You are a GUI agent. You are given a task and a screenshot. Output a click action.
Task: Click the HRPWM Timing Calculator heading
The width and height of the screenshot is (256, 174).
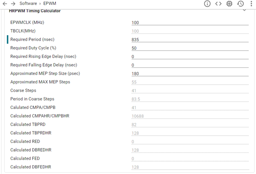[35, 11]
